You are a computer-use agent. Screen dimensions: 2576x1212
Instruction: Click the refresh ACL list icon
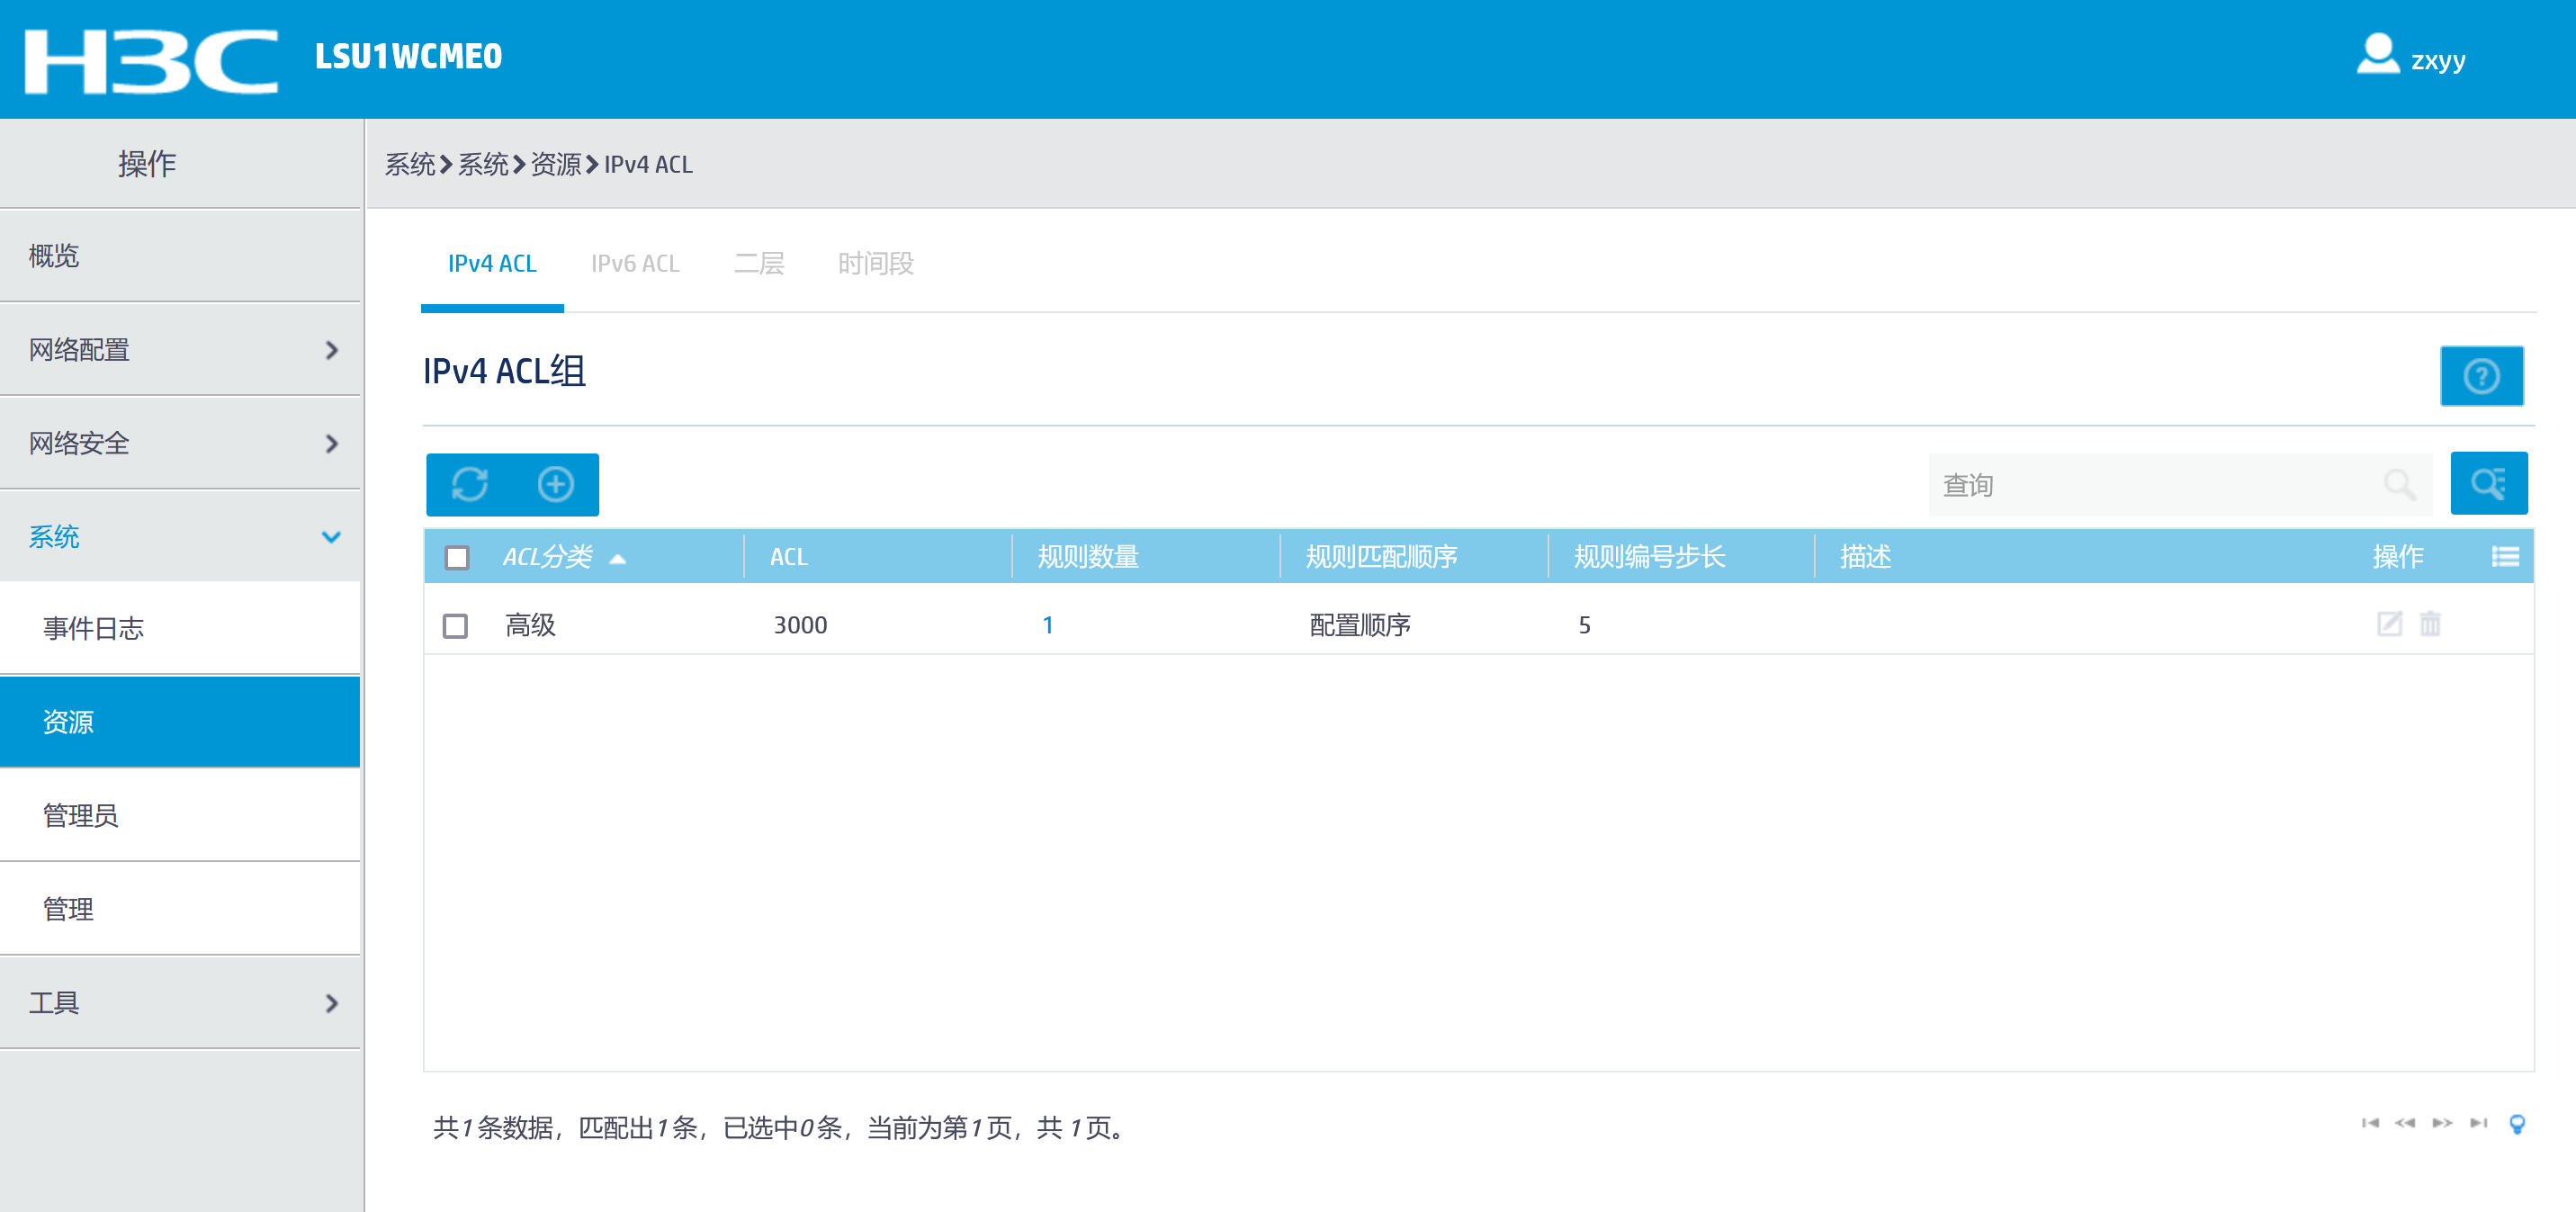(469, 485)
